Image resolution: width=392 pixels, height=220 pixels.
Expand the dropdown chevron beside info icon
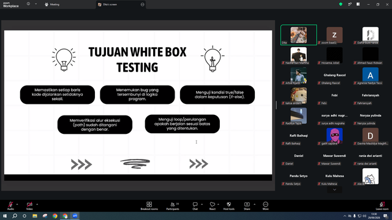click(x=36, y=4)
